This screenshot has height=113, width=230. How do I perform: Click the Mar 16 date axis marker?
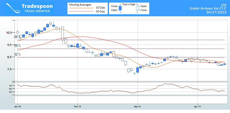click(x=137, y=106)
